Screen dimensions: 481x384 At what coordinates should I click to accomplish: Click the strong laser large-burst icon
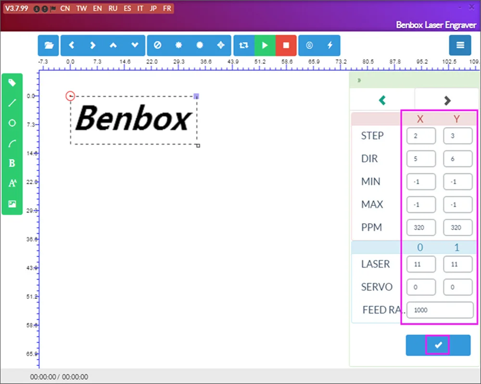tap(200, 45)
